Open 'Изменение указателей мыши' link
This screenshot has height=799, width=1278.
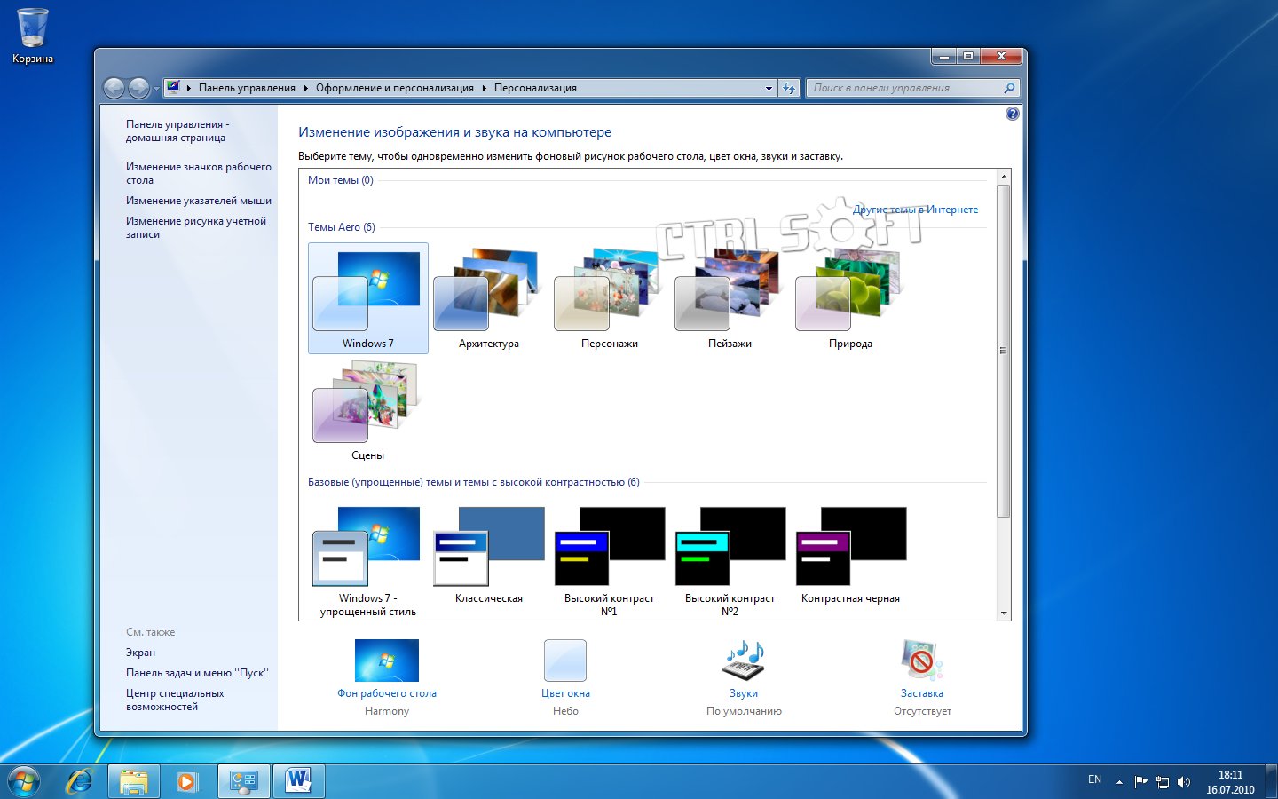click(x=199, y=201)
